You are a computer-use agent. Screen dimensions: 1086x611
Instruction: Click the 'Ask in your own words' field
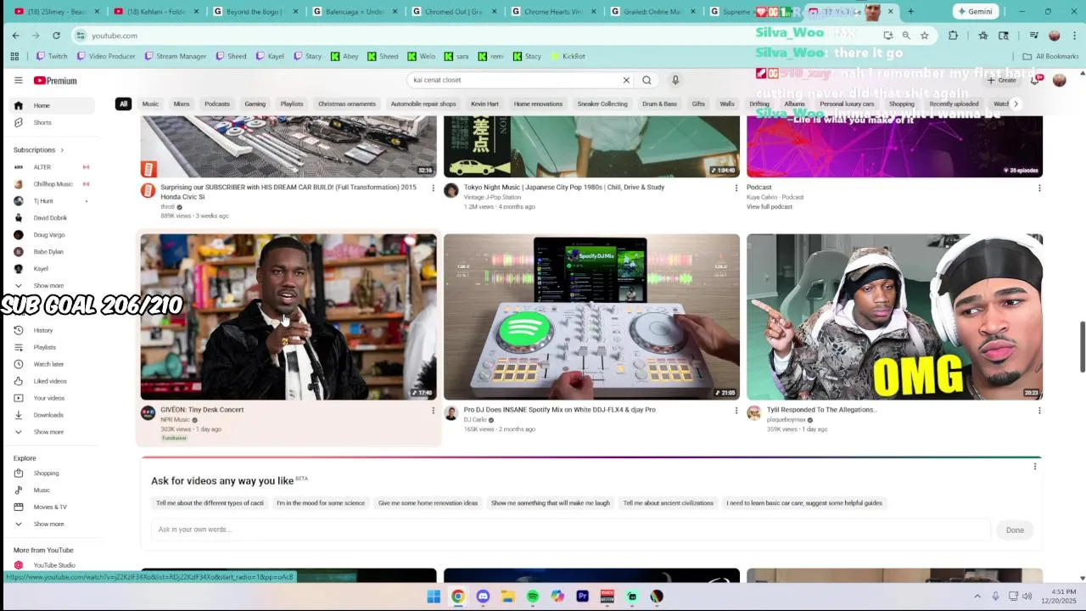point(570,530)
